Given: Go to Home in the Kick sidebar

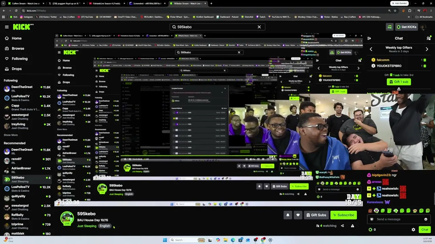Looking at the screenshot, I should coord(13,38).
